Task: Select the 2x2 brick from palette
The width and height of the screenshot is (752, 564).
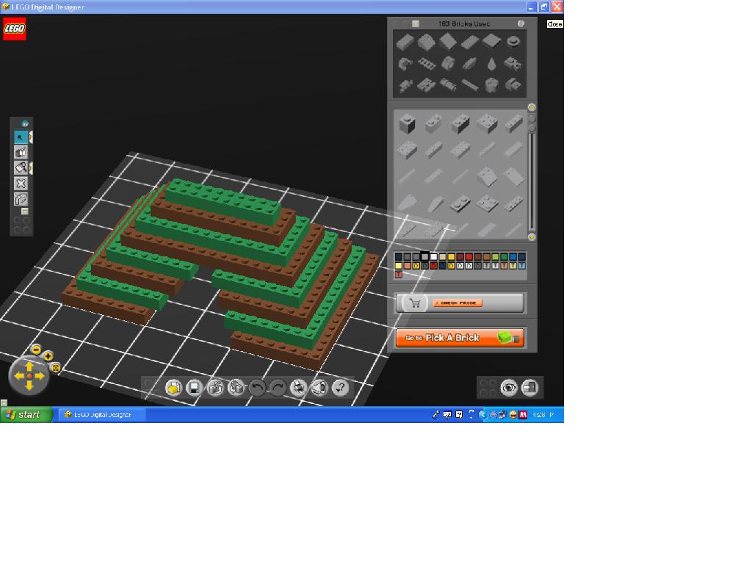Action: tap(487, 123)
